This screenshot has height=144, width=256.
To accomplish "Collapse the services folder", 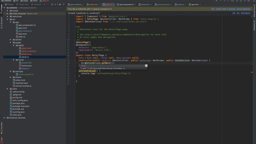I will pos(11,71).
